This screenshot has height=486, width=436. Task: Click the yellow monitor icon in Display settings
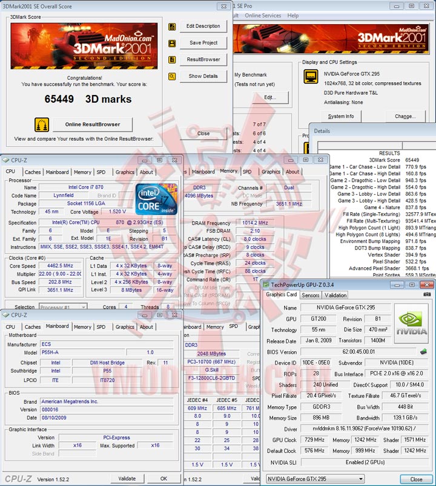pyautogui.click(x=311, y=77)
